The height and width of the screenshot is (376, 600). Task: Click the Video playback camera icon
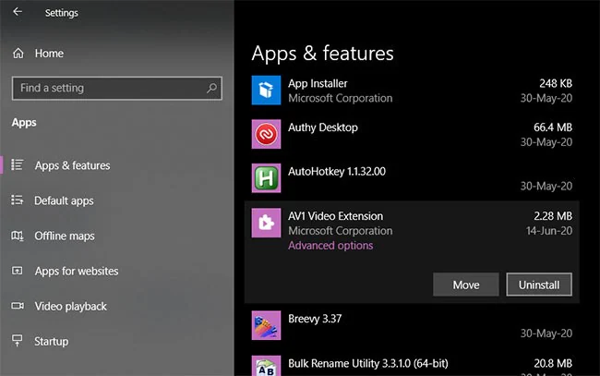click(x=18, y=306)
